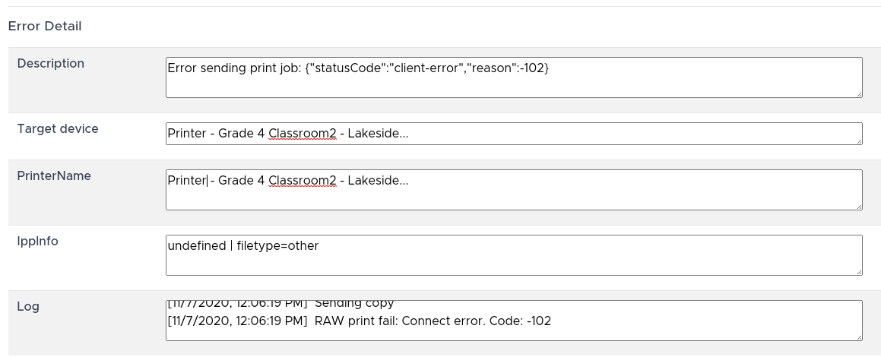Viewport: 881px width, 357px height.
Task: Click inside the Description text area
Action: pos(514,77)
